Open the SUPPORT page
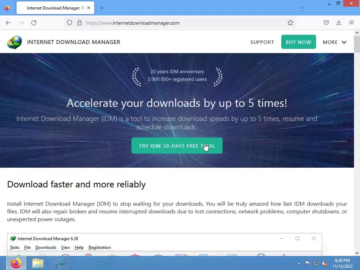The image size is (360, 270). point(262,42)
